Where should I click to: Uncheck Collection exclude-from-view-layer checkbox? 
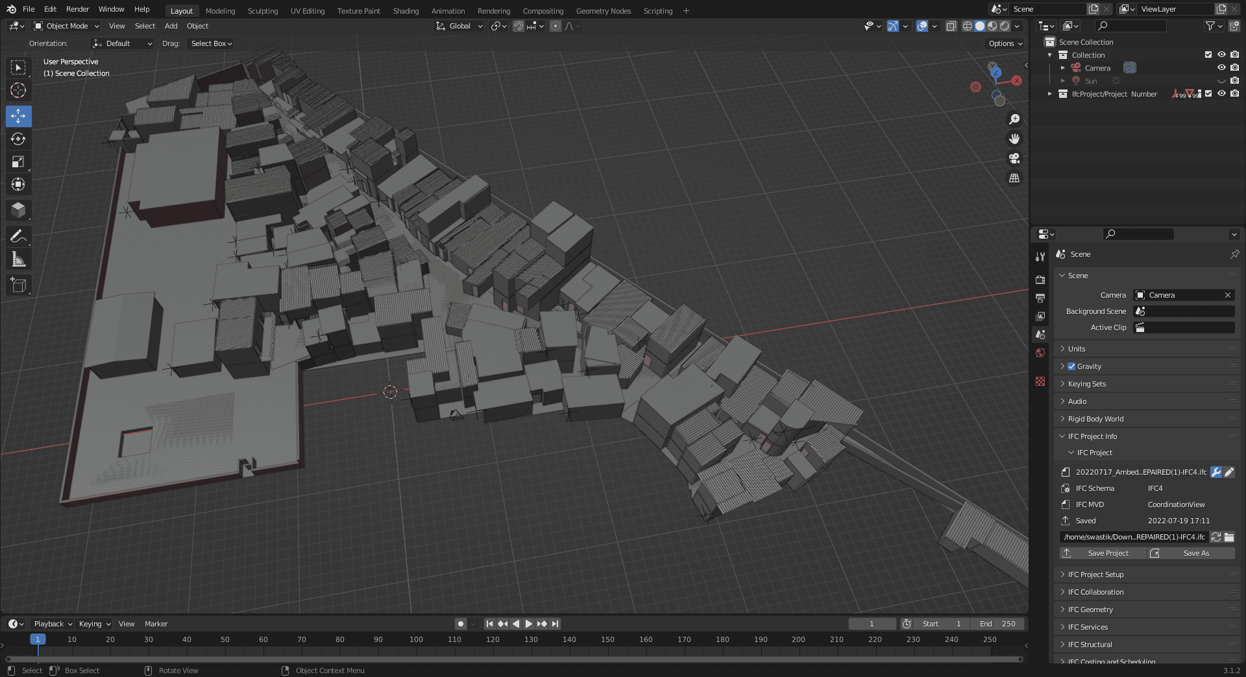tap(1208, 55)
